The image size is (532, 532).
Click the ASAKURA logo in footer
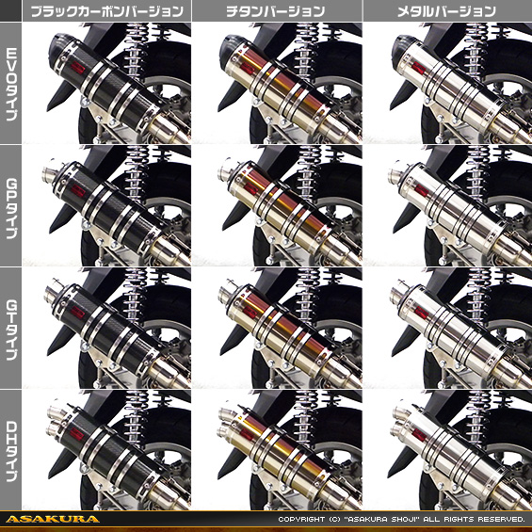pyautogui.click(x=53, y=519)
